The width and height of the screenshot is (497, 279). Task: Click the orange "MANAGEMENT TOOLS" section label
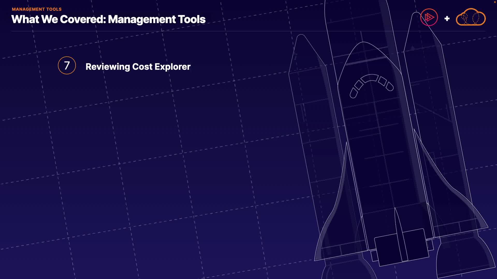(x=36, y=9)
